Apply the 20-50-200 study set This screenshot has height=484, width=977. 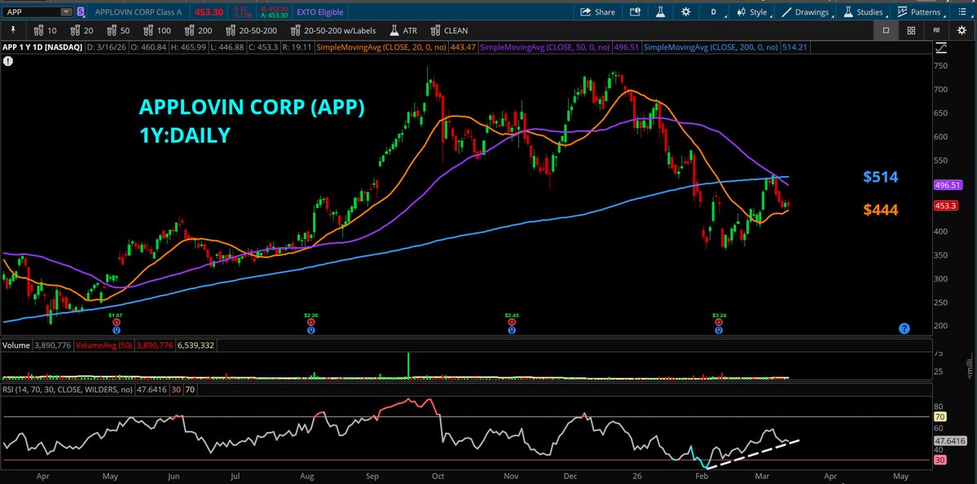(253, 30)
